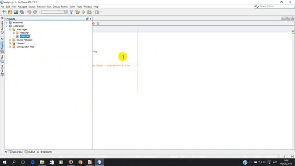Expand the Libraries node
Screen dimensions: 295x166
click(10, 43)
